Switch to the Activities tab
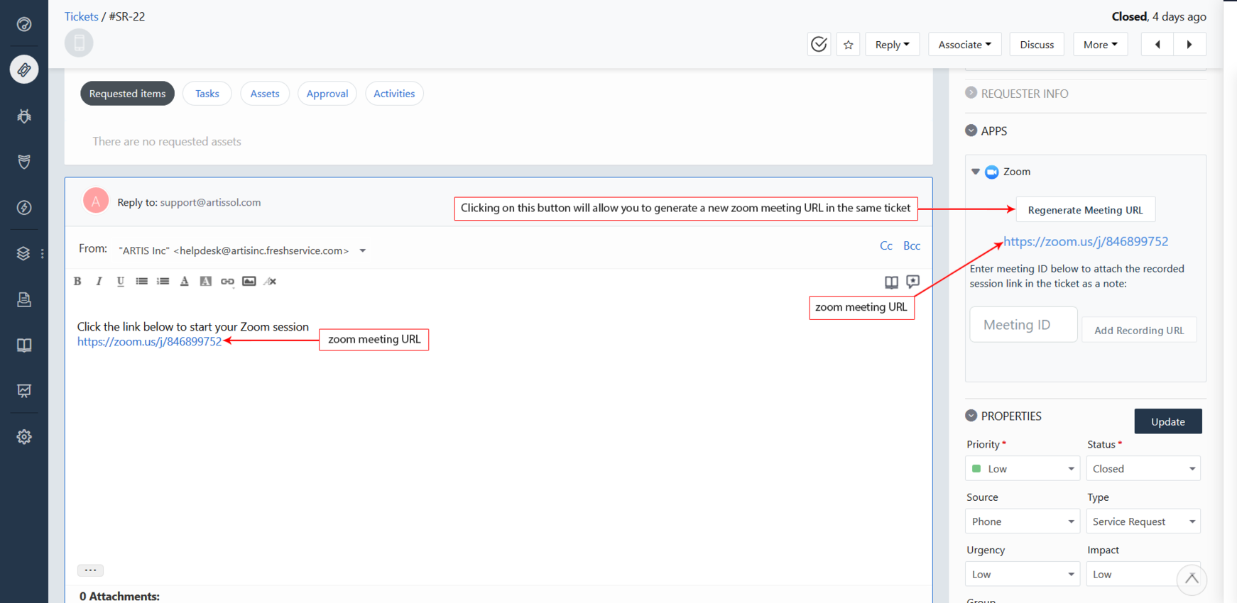 394,94
